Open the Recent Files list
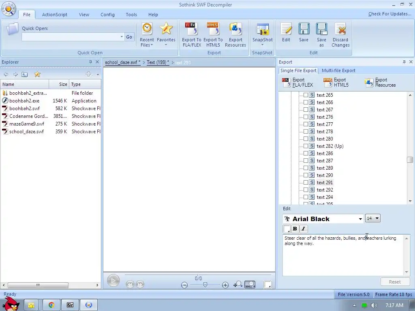Image resolution: width=415 pixels, height=311 pixels. (x=147, y=35)
